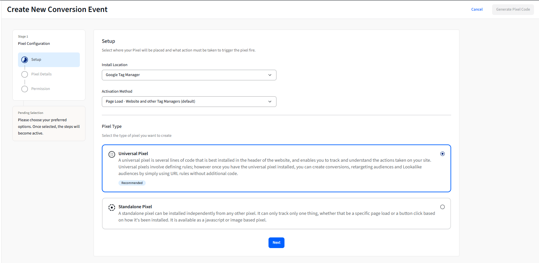
Task: Click the Install Location chevron arrow
Action: 270,75
